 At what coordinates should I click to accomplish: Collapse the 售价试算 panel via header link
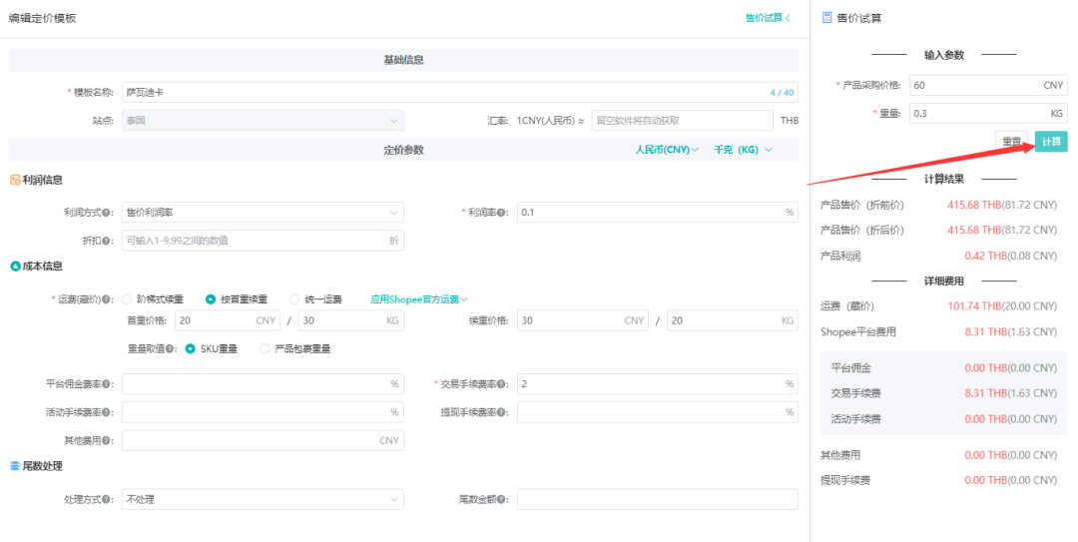click(x=768, y=18)
